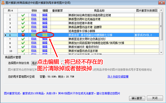Image resolution: width=166 pixels, height=103 pixels.
Task: Click the green check icon in row 1
Action: pyautogui.click(x=23, y=15)
